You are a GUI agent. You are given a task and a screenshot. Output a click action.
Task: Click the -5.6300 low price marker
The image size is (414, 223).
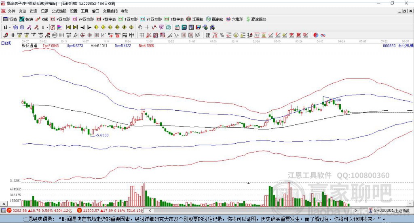click(x=102, y=135)
